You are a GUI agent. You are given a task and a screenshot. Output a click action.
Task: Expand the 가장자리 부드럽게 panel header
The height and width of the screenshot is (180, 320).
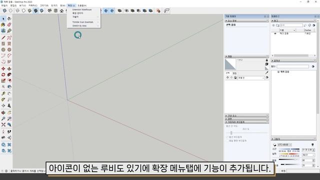[246, 122]
